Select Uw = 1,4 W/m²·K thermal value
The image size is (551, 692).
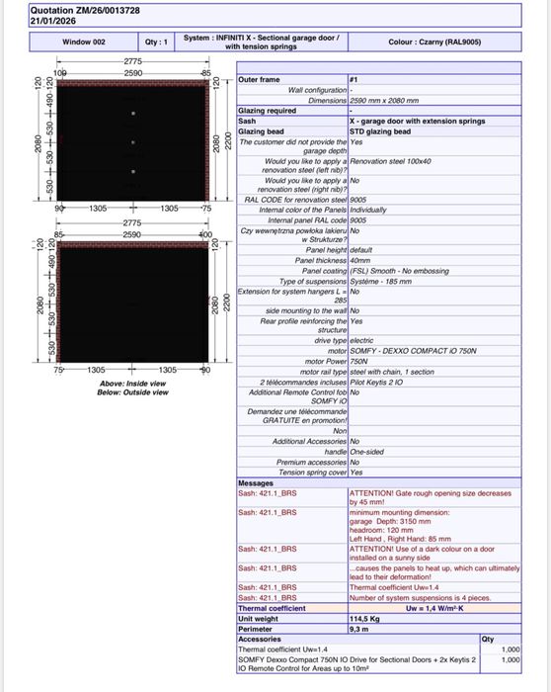click(434, 609)
